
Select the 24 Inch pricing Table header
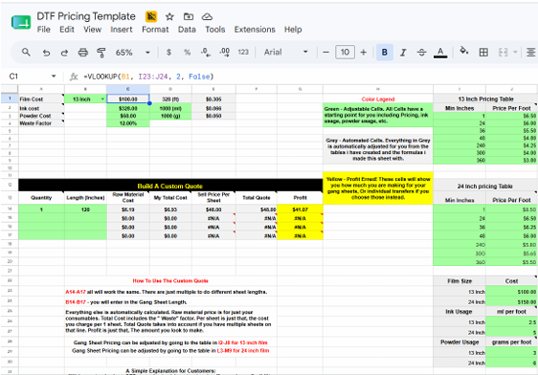(485, 187)
